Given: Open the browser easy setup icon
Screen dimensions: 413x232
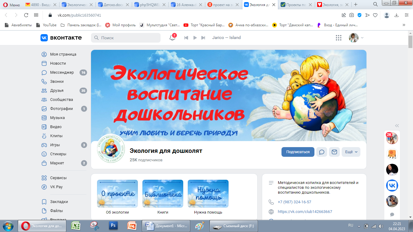Looking at the screenshot, I should pos(407,15).
